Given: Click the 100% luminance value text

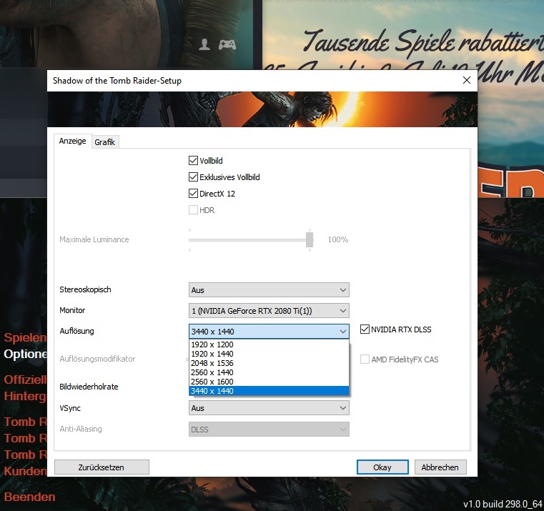Looking at the screenshot, I should [x=338, y=239].
